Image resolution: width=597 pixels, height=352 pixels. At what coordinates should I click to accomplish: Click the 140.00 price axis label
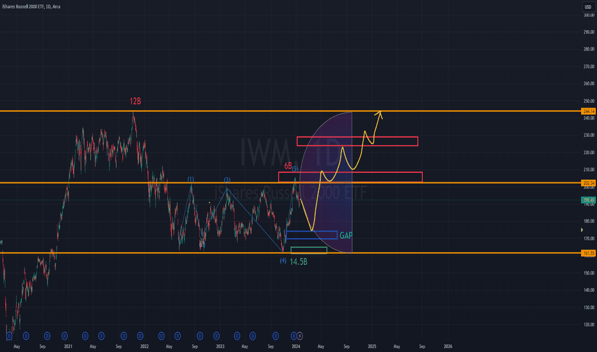coord(589,290)
